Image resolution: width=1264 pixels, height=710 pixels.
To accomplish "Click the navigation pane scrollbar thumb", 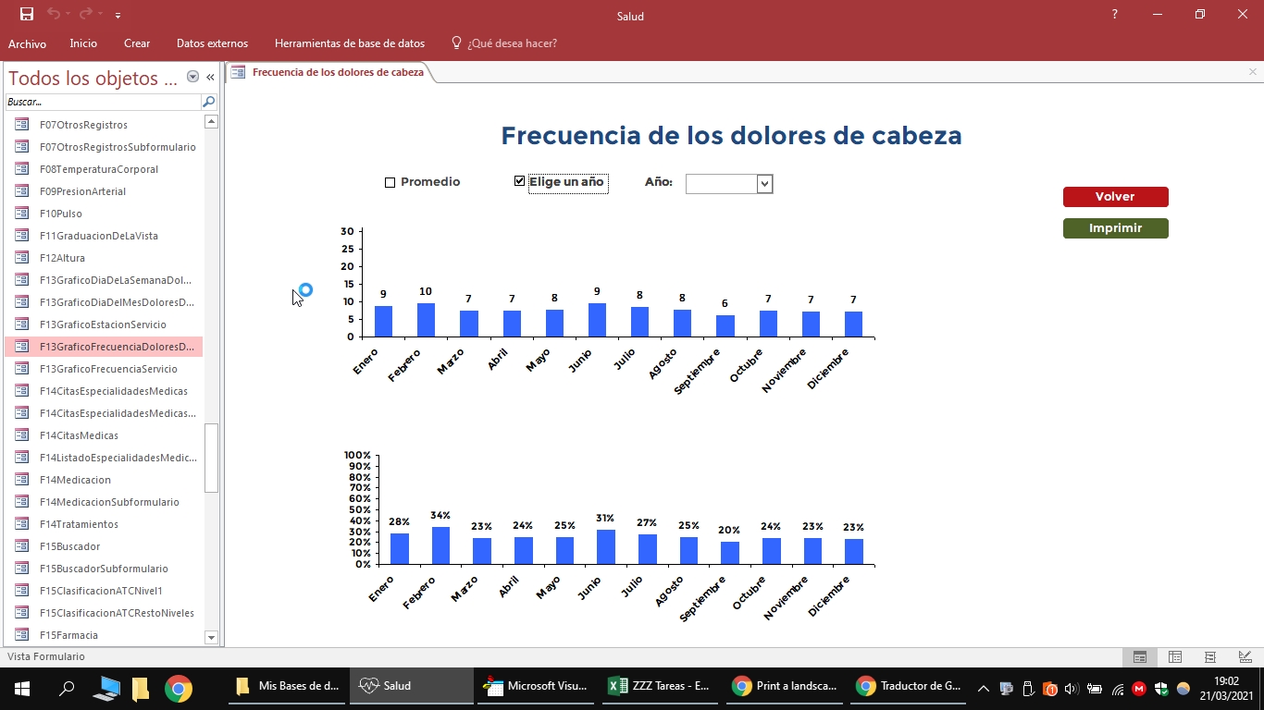I will [x=211, y=459].
